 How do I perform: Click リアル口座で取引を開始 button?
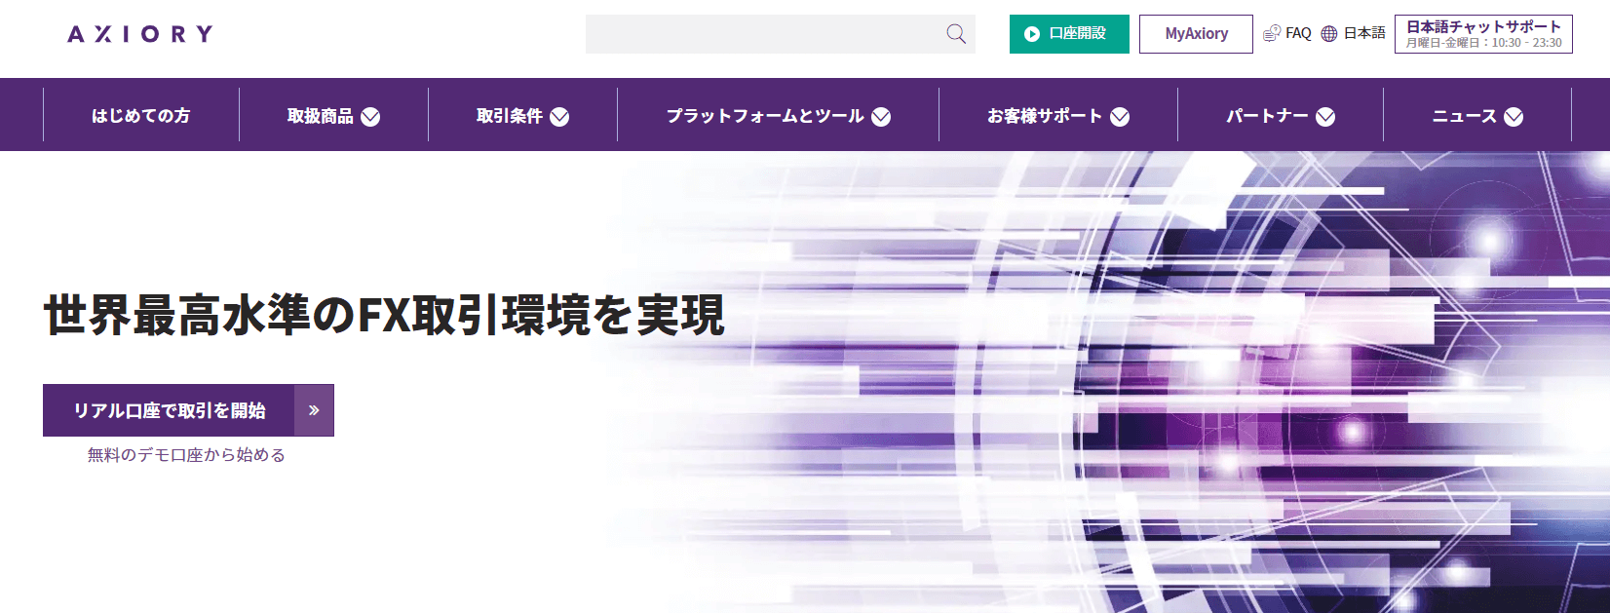point(188,410)
